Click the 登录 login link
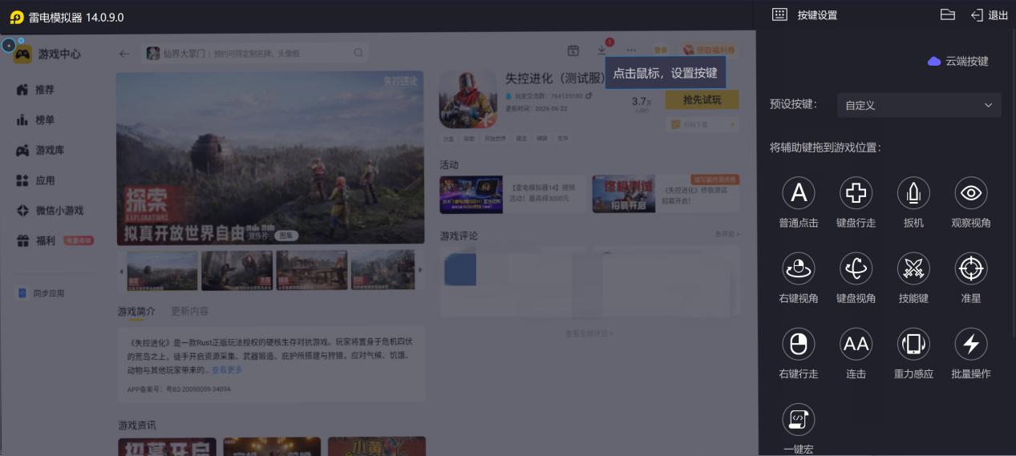1016x456 pixels. pyautogui.click(x=661, y=50)
